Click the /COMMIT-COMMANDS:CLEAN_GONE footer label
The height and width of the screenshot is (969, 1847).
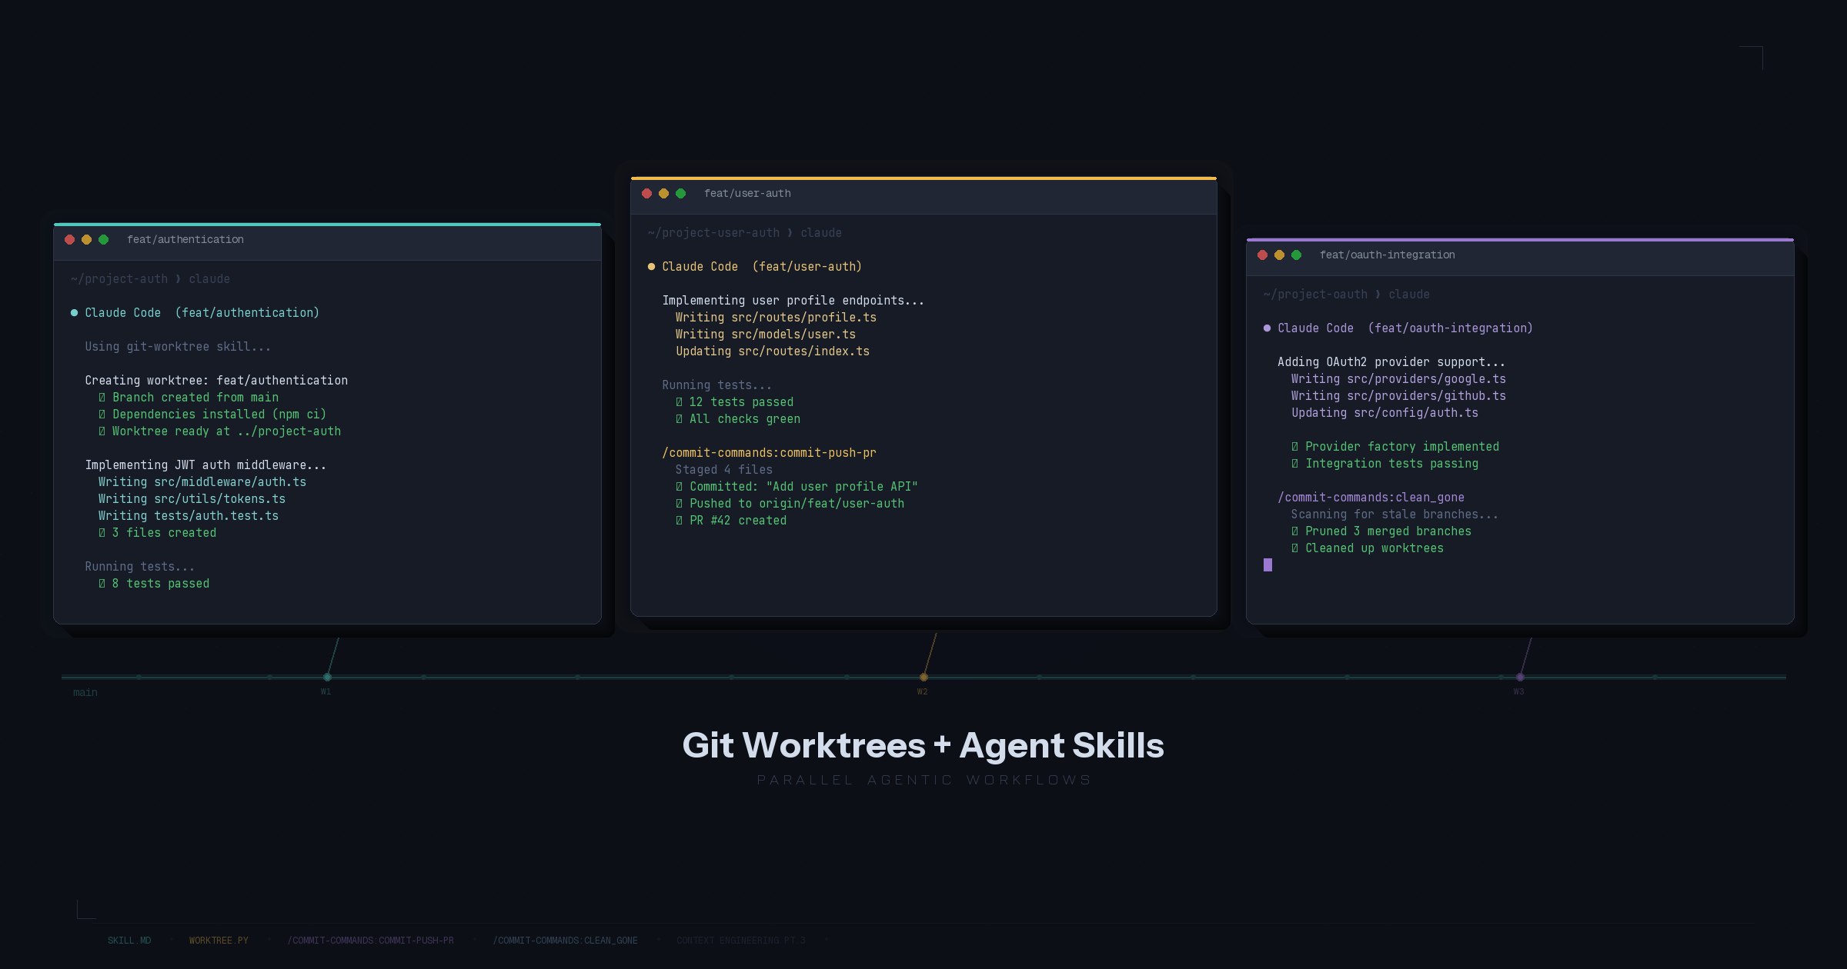(x=566, y=941)
